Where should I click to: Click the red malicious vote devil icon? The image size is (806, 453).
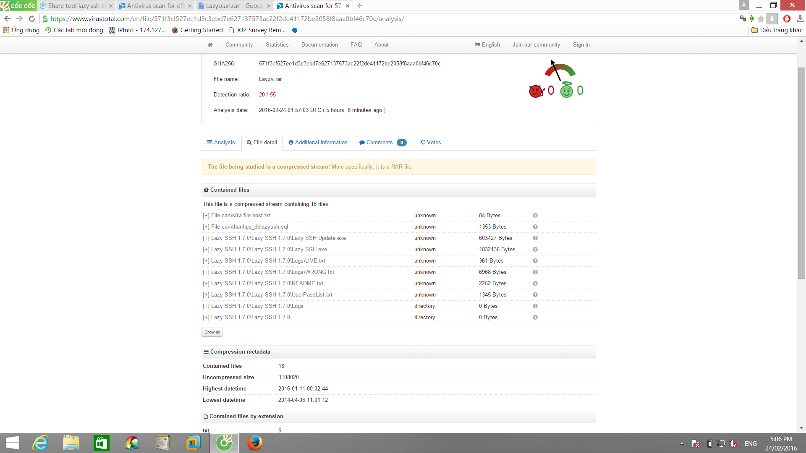point(536,91)
